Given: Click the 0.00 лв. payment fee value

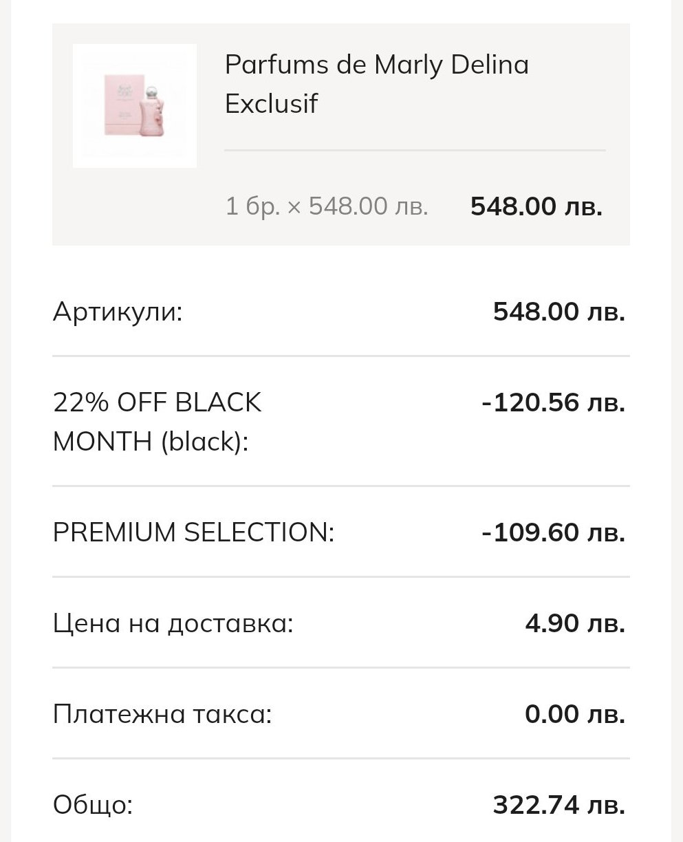Looking at the screenshot, I should click(x=574, y=714).
